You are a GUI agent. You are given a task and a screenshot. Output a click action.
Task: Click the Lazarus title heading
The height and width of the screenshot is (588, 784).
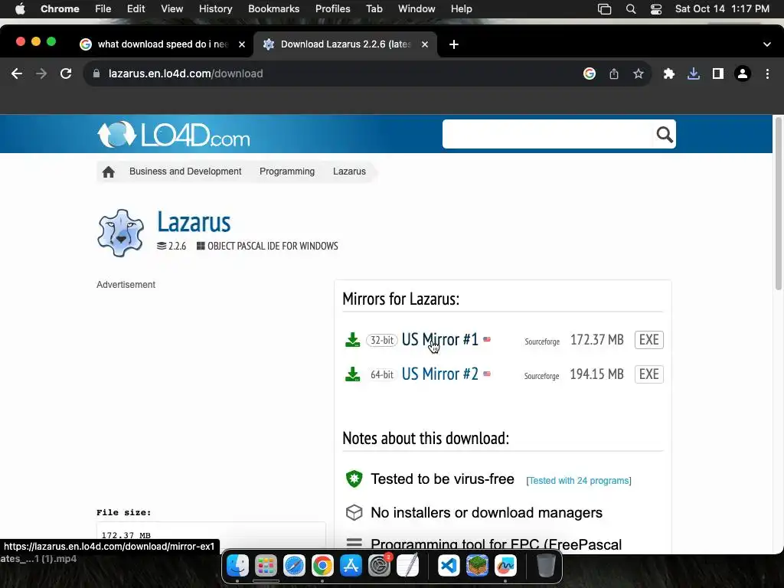(x=194, y=222)
